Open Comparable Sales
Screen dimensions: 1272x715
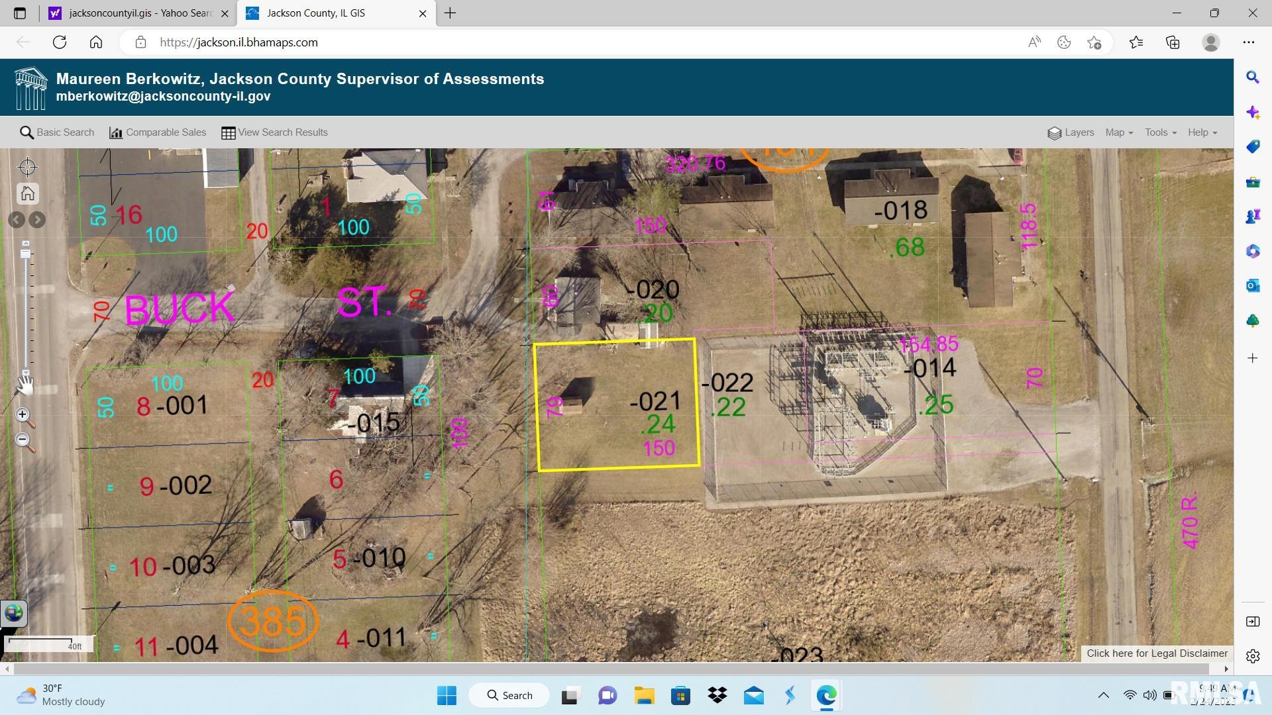158,132
